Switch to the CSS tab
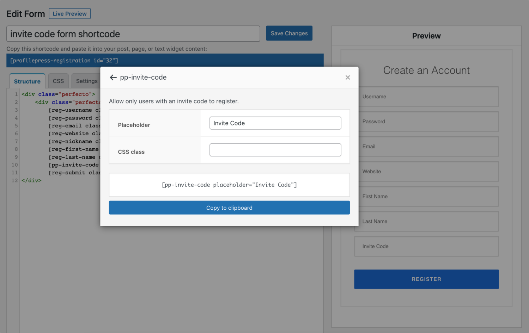Screen dimensions: 529x333 [x=58, y=81]
